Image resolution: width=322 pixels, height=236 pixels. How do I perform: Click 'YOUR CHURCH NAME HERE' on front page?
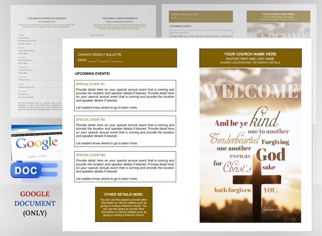pyautogui.click(x=250, y=54)
